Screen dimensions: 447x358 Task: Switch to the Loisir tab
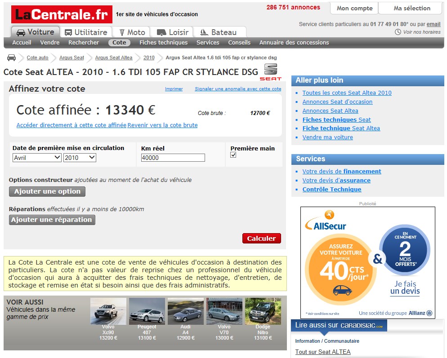(172, 32)
